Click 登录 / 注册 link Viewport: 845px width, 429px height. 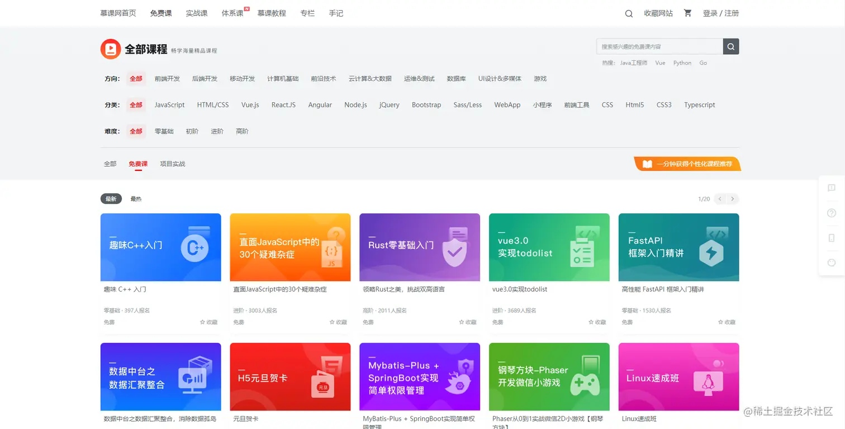(x=721, y=13)
